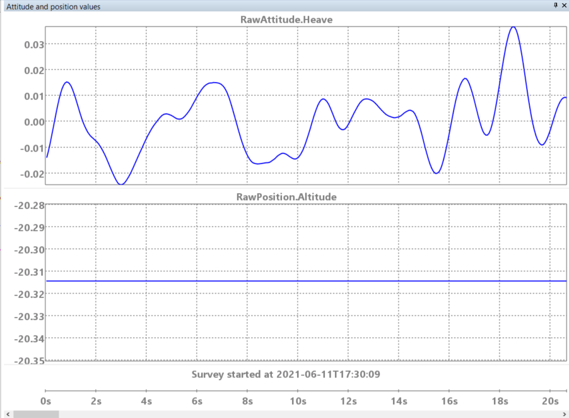Click the 14s tick label on time axis
The width and height of the screenshot is (569, 418).
(x=399, y=402)
